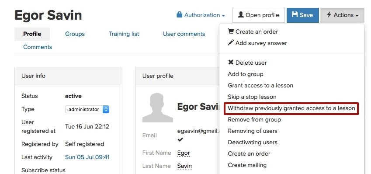Open the administrator Type dropdown
This screenshot has width=371, height=174.
tap(87, 109)
